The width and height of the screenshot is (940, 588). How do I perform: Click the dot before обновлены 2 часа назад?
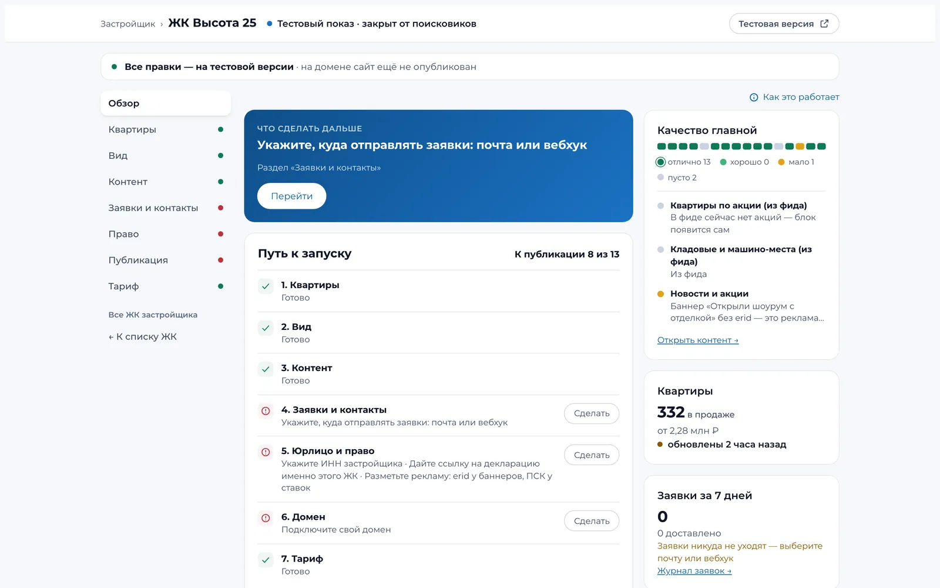(x=660, y=445)
